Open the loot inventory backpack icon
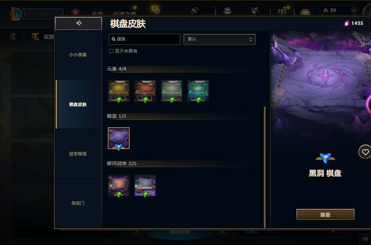This screenshot has height=245, width=371. point(227,11)
